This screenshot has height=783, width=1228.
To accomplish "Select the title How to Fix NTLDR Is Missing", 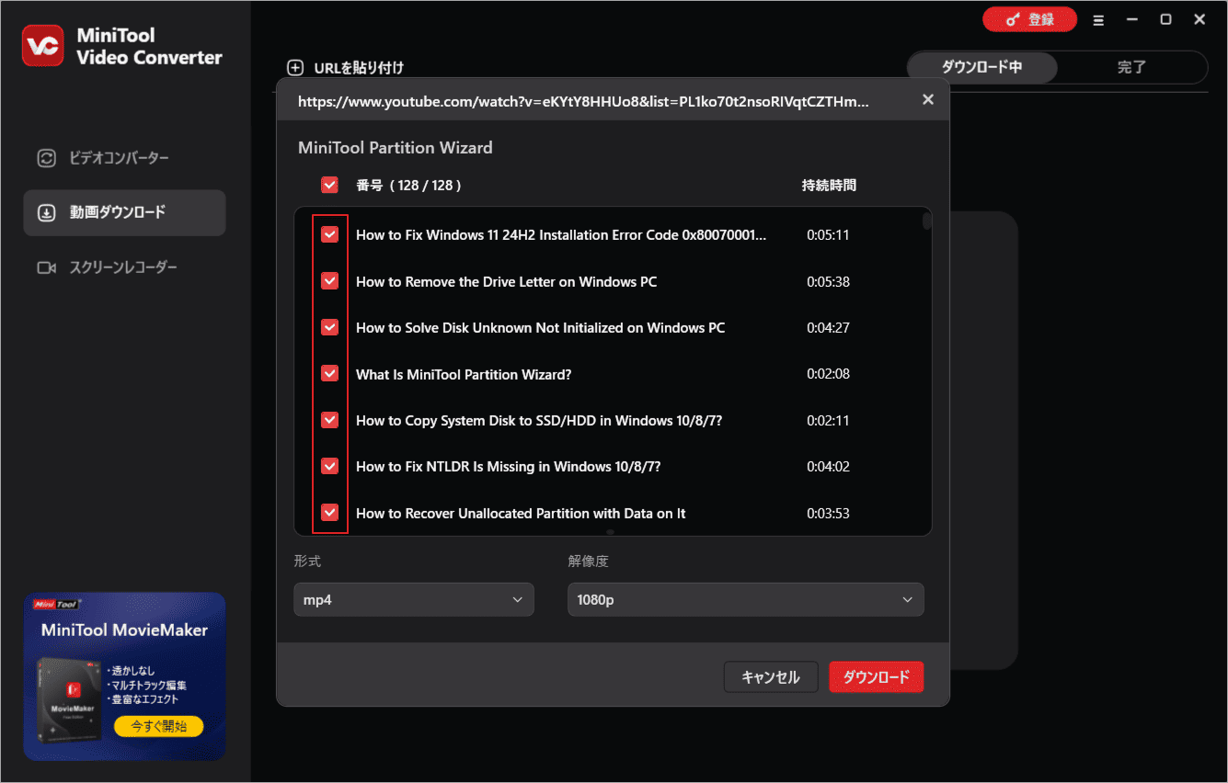I will pos(509,467).
